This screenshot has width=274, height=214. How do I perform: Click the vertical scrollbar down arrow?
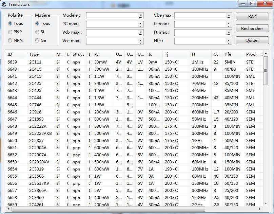pos(266,204)
